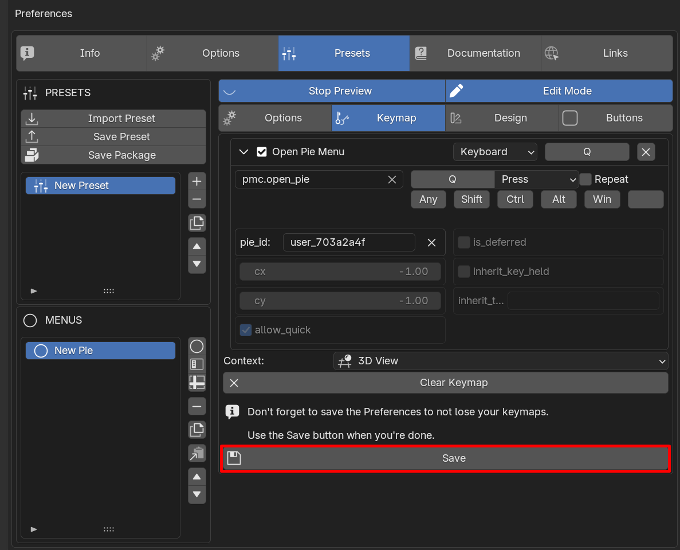Open the 3D View context dropdown
This screenshot has height=550, width=680.
click(501, 361)
